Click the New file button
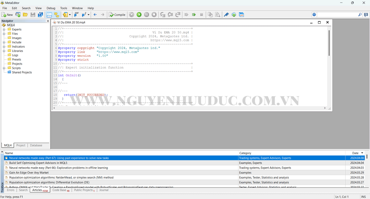370x199 pixels. click(7, 15)
